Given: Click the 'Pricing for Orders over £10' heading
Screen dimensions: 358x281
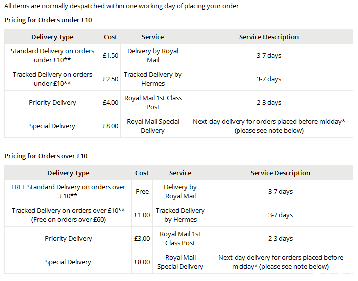Looking at the screenshot, I should (46, 156).
